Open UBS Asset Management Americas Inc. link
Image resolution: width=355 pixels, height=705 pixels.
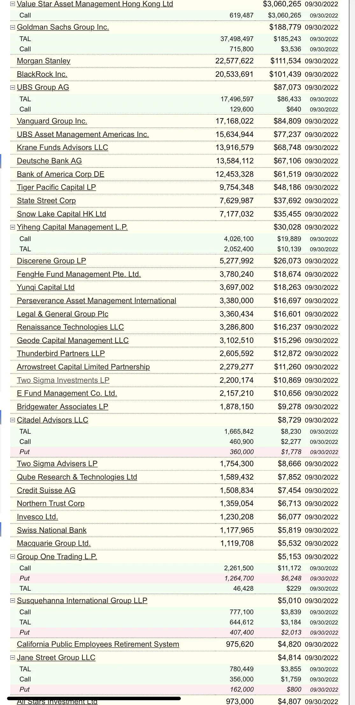[83, 134]
